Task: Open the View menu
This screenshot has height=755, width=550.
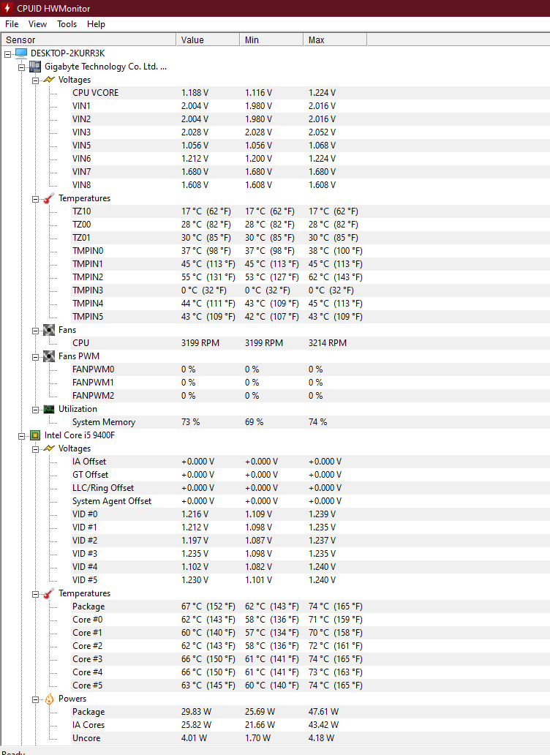Action: pyautogui.click(x=37, y=24)
